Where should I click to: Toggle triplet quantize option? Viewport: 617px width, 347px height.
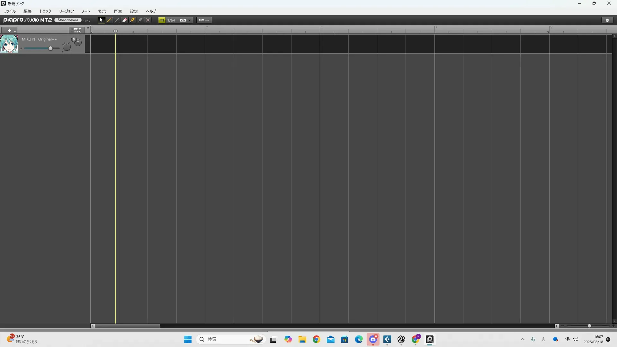pyautogui.click(x=183, y=20)
